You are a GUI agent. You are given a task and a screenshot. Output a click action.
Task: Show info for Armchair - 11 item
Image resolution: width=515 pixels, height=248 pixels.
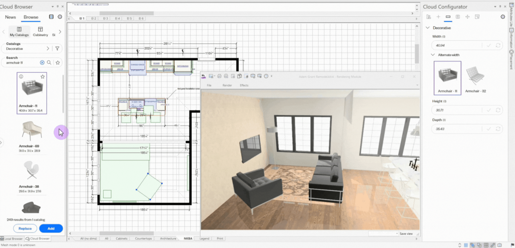21,77
